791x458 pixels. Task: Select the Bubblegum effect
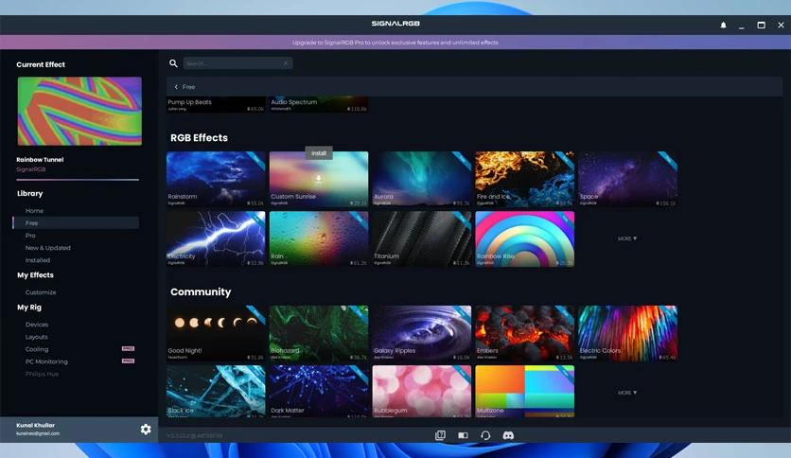[422, 392]
